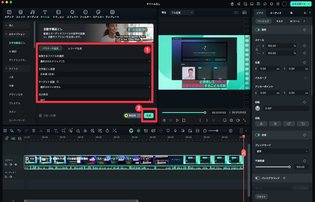Enable the バックグラウンド (Background) switch

click(x=258, y=178)
